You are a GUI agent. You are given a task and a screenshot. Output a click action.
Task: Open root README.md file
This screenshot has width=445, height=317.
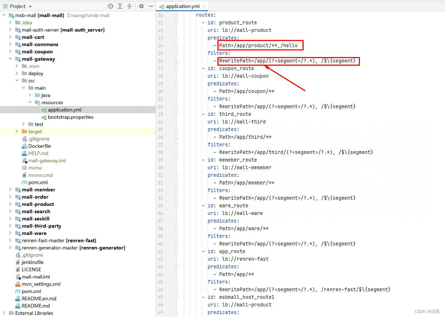pyautogui.click(x=36, y=306)
